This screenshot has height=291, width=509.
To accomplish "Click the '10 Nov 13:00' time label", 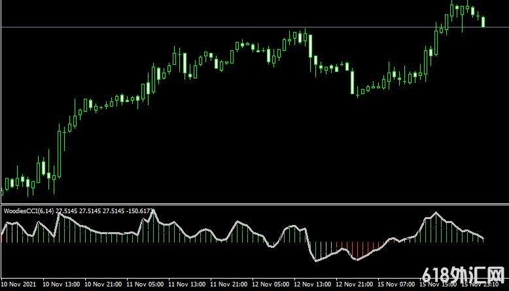I will [61, 284].
